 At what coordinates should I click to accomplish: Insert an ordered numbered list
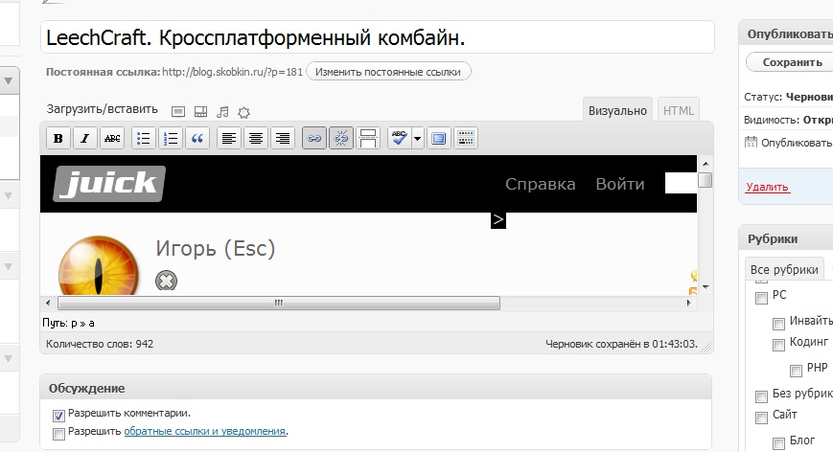point(171,139)
